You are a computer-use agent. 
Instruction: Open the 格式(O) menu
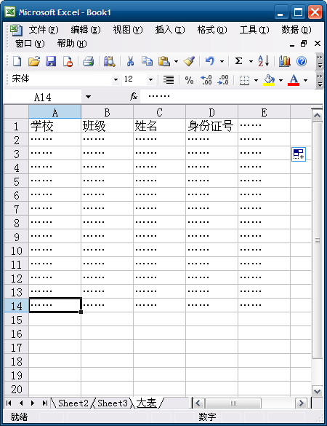pyautogui.click(x=212, y=30)
